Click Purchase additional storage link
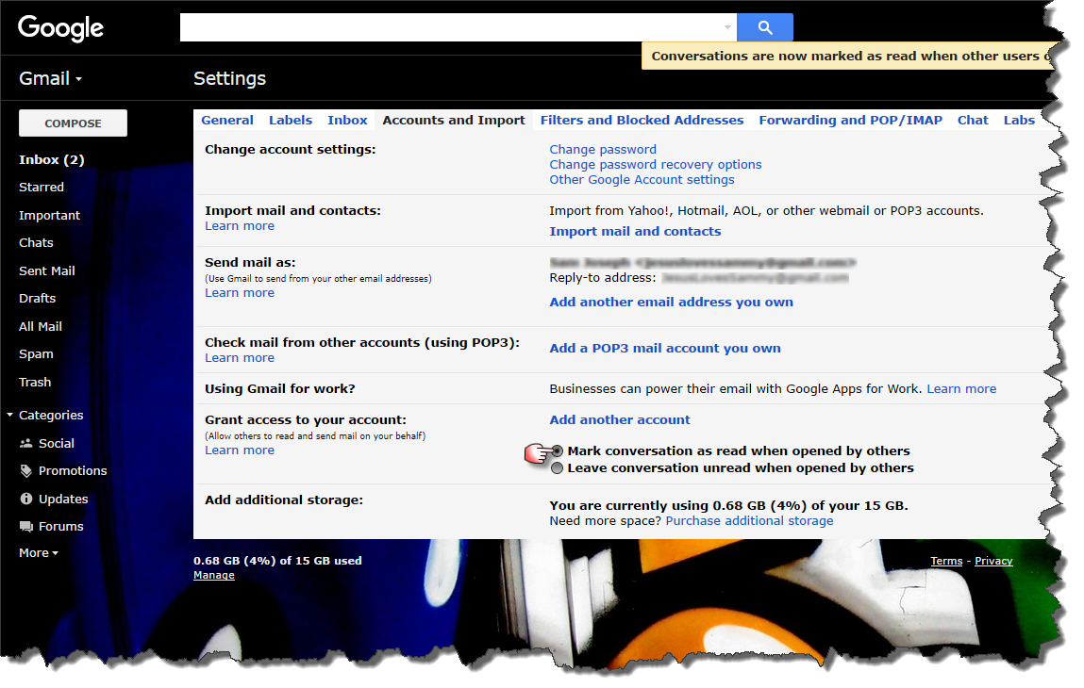 (749, 521)
